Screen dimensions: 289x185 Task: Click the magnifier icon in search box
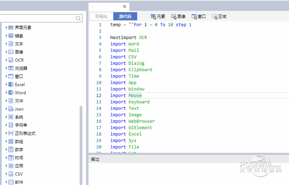(78, 18)
